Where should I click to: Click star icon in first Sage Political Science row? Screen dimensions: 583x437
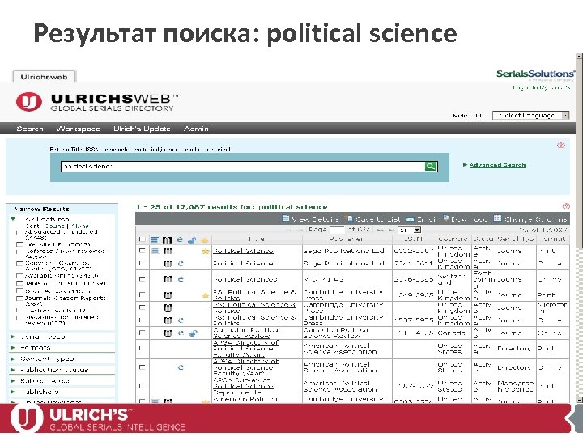coord(205,252)
